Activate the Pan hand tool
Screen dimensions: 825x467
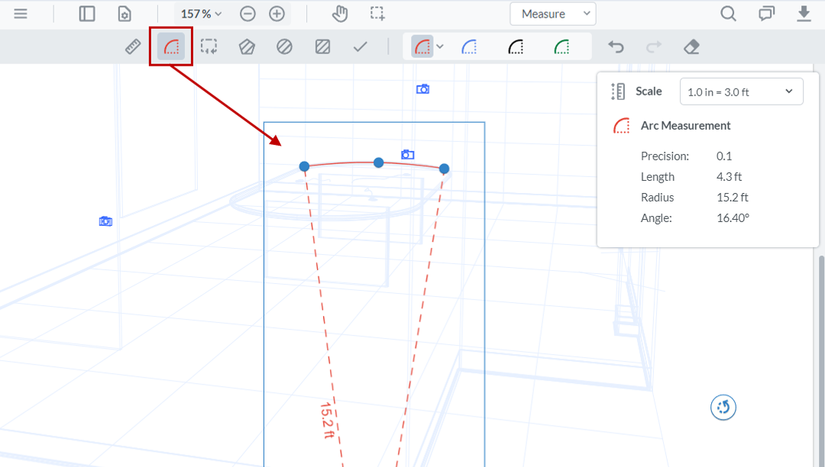click(x=339, y=13)
